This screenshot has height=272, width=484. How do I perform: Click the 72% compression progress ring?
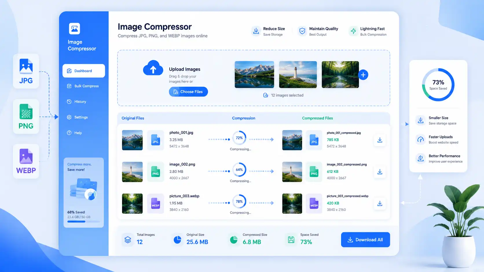pyautogui.click(x=239, y=138)
